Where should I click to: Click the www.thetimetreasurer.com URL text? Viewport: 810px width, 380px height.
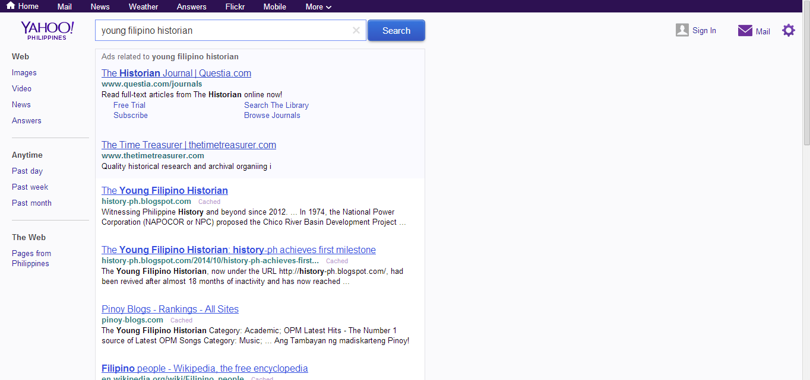pyautogui.click(x=153, y=155)
